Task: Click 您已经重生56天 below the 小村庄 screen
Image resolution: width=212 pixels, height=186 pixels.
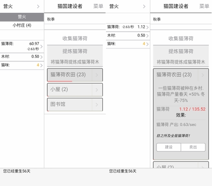Action: point(17,171)
